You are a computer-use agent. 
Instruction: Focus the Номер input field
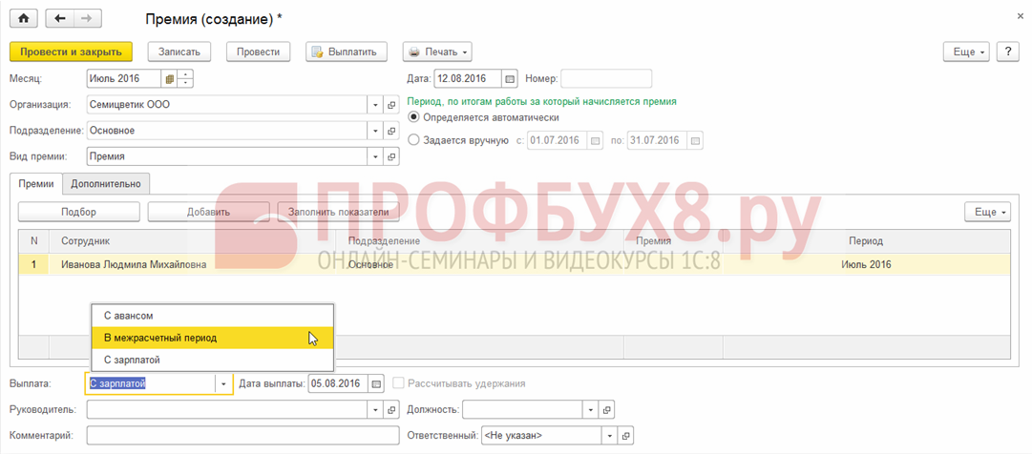(606, 79)
